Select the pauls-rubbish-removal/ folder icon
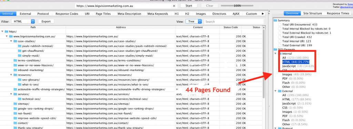The image size is (353, 129). pos(20,46)
